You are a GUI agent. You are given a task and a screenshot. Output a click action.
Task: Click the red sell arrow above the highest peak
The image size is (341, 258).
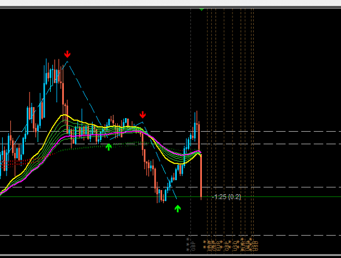pyautogui.click(x=68, y=54)
